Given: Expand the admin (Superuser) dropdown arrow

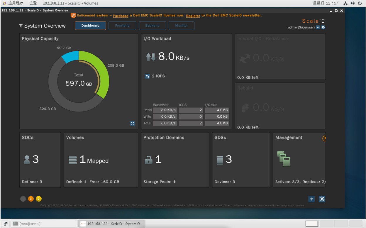Looking at the screenshot, I should [318, 27].
